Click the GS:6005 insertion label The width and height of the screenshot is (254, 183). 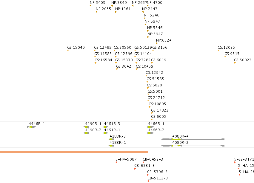coord(158,117)
